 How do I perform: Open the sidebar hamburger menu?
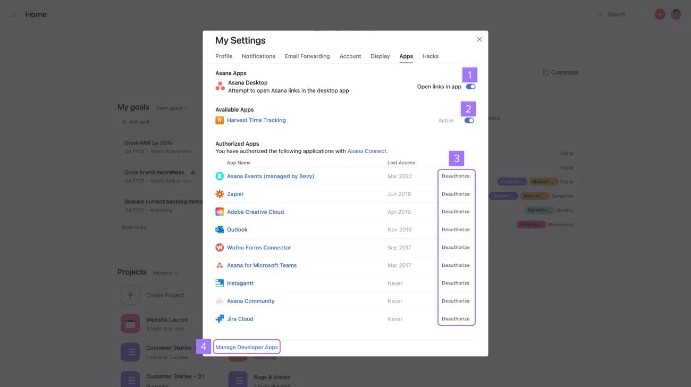tap(13, 14)
